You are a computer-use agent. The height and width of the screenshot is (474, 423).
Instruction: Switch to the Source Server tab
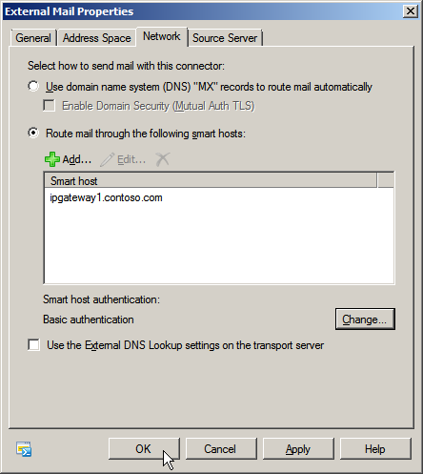(x=225, y=38)
